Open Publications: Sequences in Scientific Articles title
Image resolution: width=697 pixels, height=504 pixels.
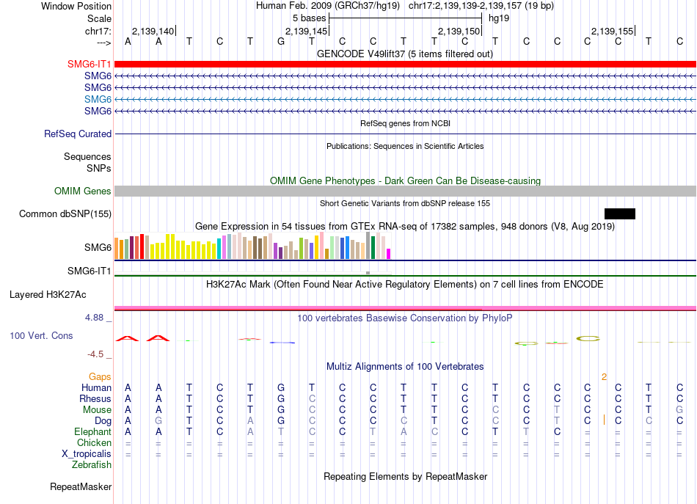click(x=405, y=146)
